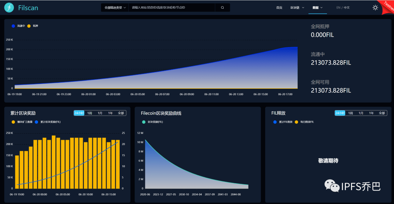Select 全部 in 累计区块奖励 panel
The width and height of the screenshot is (394, 204).
click(121, 113)
